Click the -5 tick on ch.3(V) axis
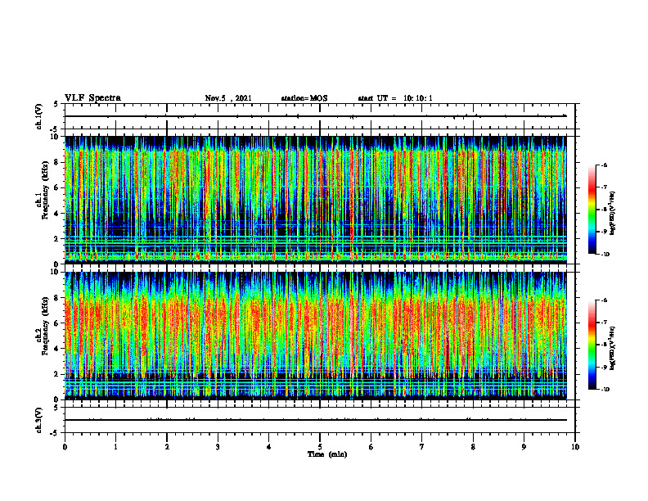Viewport: 648px width, 501px height. pos(56,433)
